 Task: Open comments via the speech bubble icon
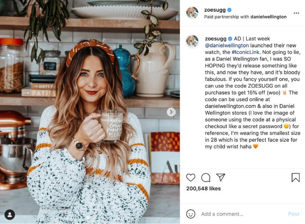206,178
